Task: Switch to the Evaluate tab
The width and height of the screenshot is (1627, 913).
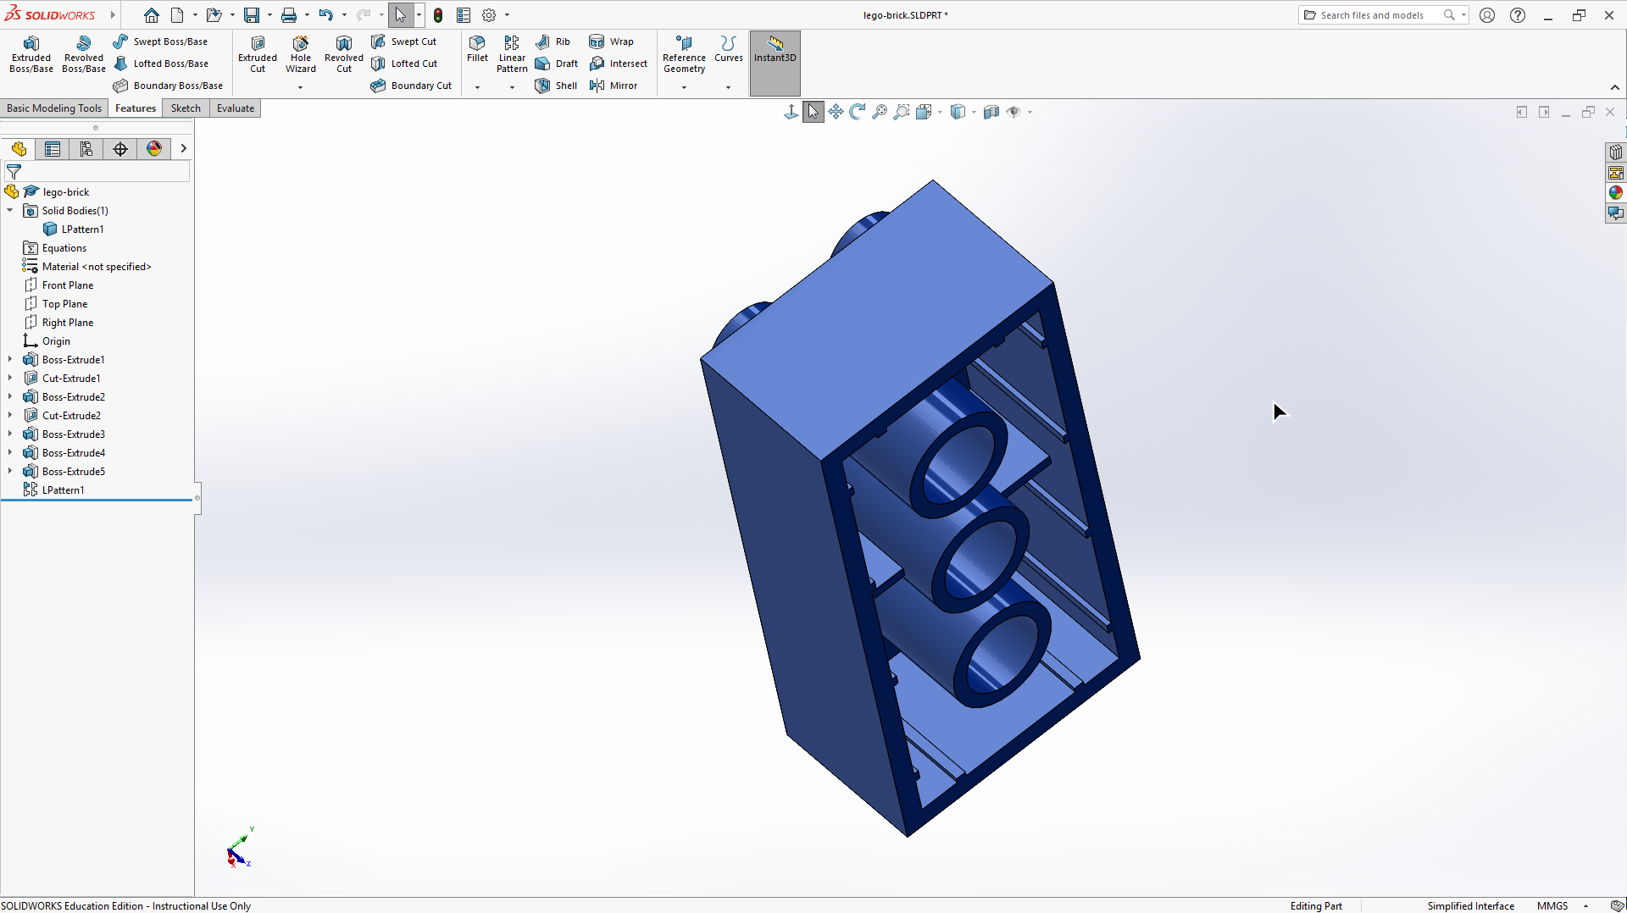Action: (235, 108)
